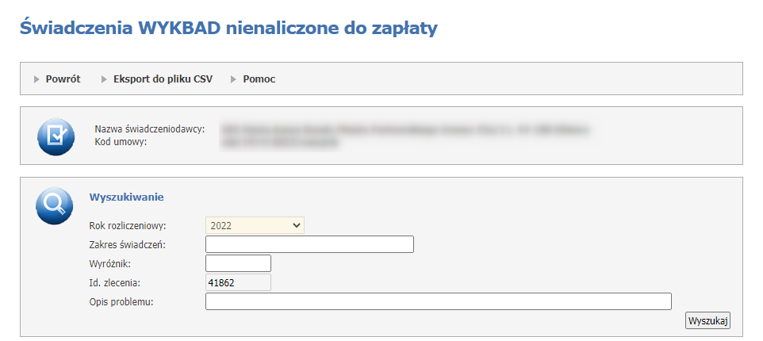763x341 pixels.
Task: Click into the Wyróżnik input box
Action: point(238,263)
